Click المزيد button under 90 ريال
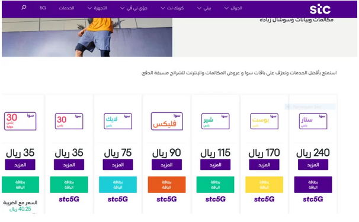The image size is (359, 222). 166,165
